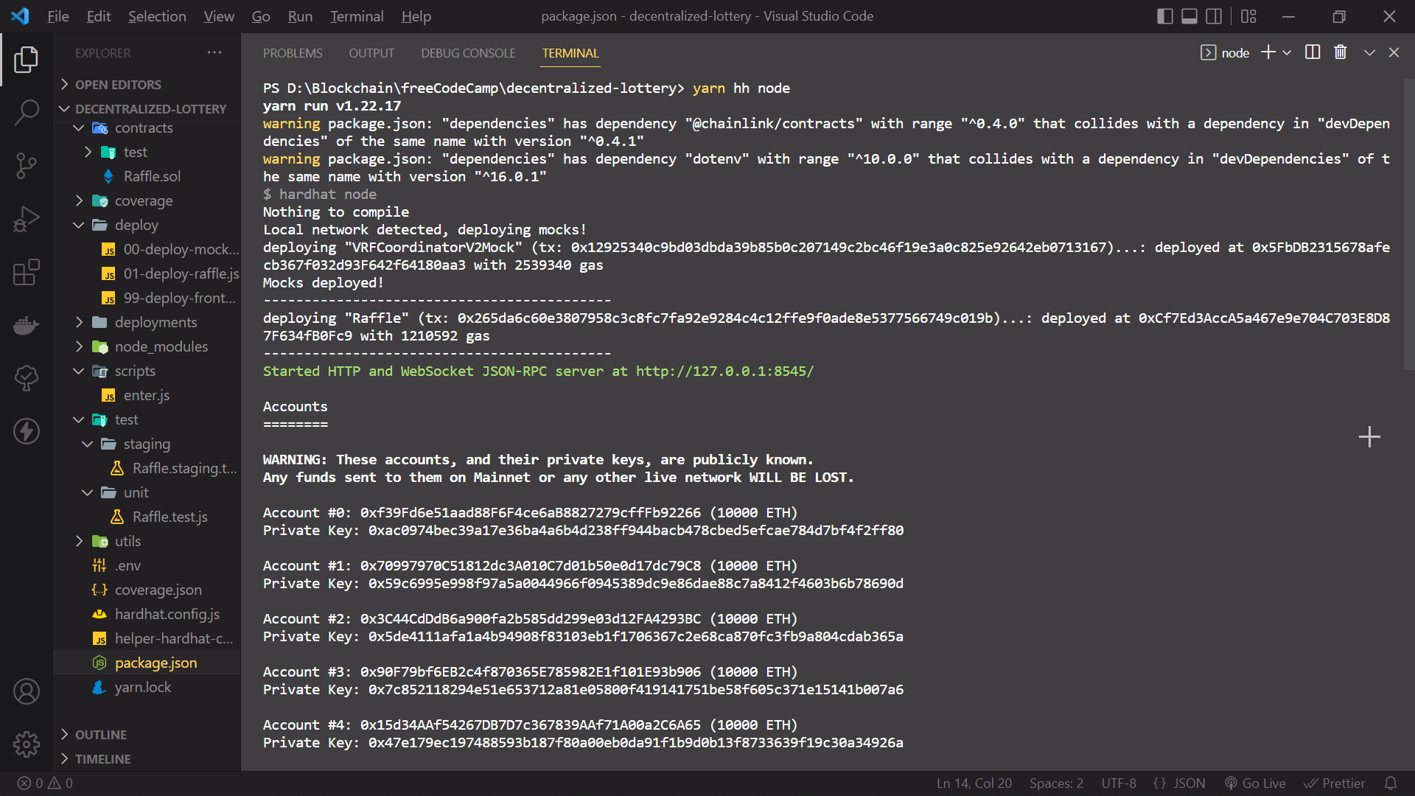Toggle secondary side bar visibility
The width and height of the screenshot is (1415, 796).
1214,16
